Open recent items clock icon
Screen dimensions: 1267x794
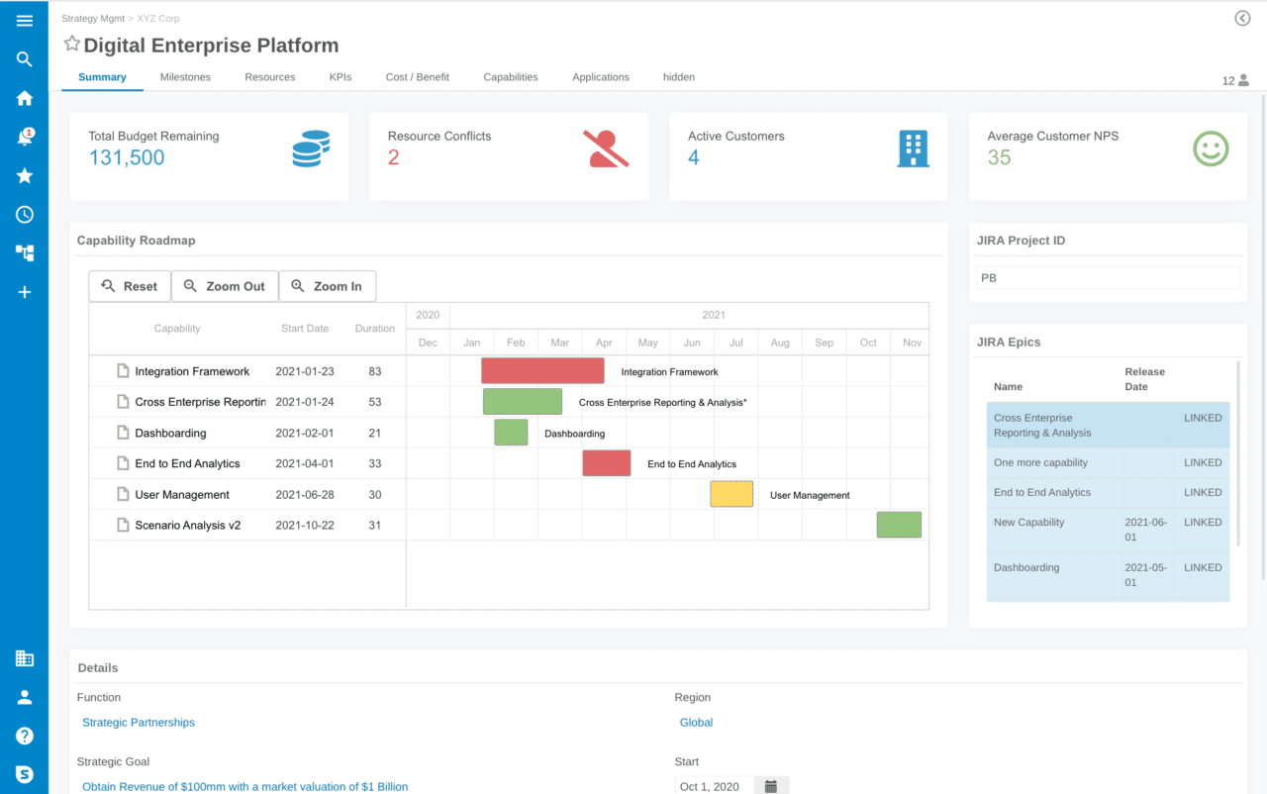pos(25,215)
